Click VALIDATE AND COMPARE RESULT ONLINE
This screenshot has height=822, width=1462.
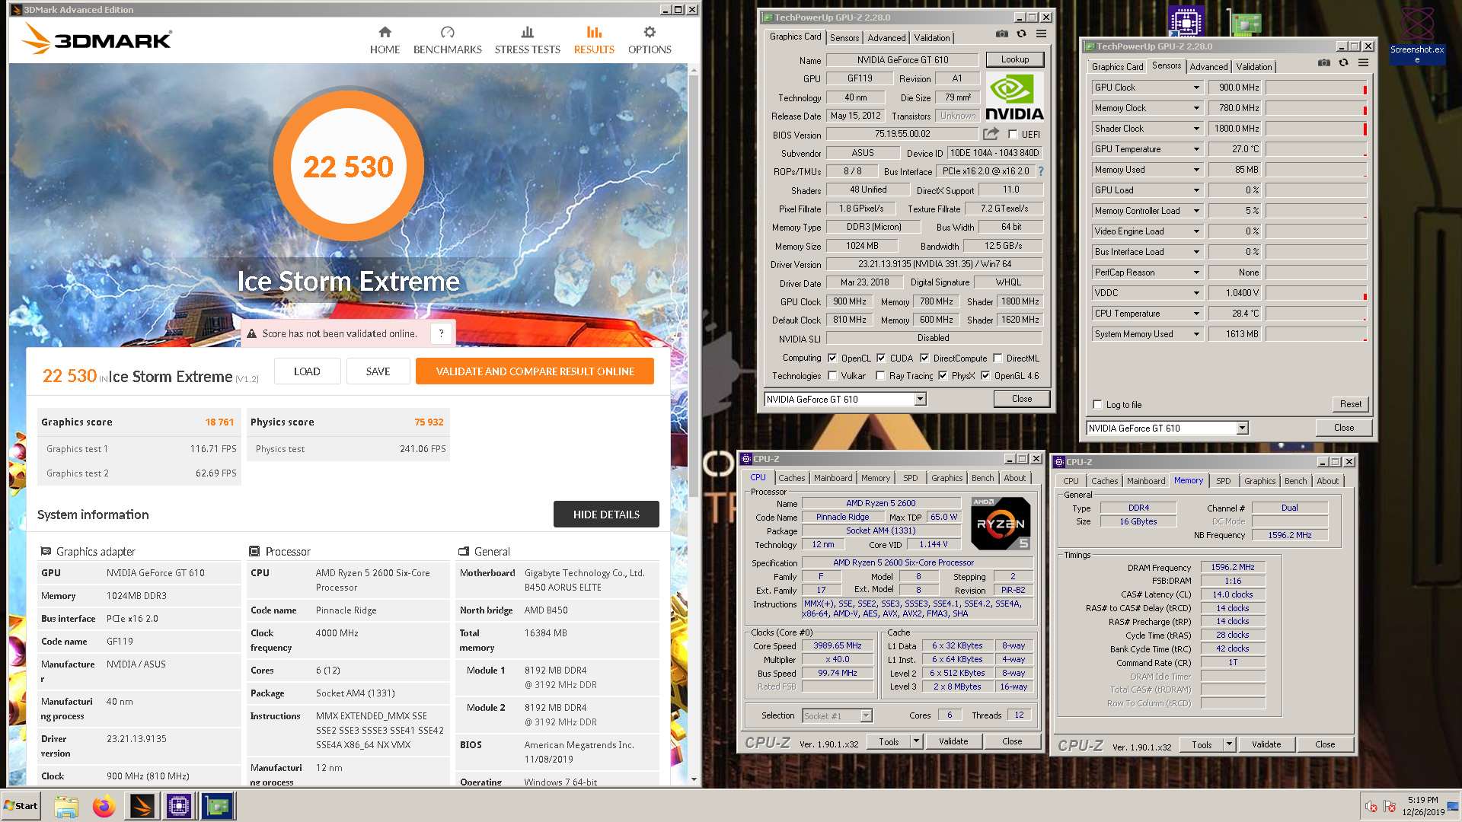pyautogui.click(x=535, y=371)
